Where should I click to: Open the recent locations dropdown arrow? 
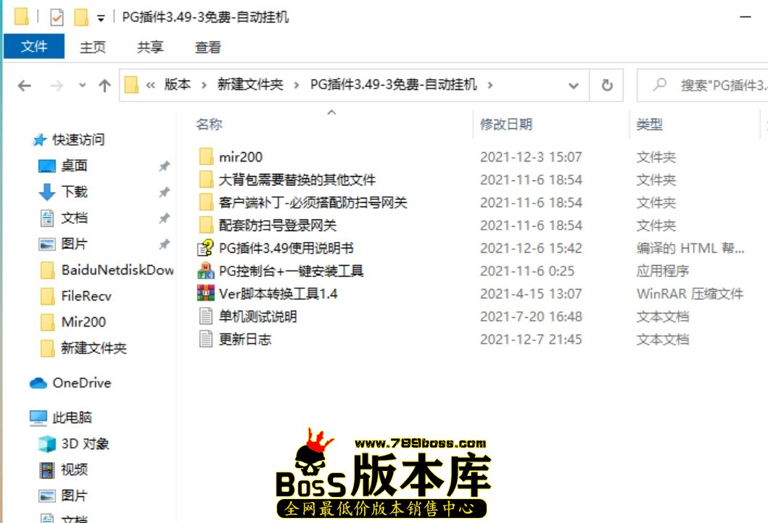82,85
